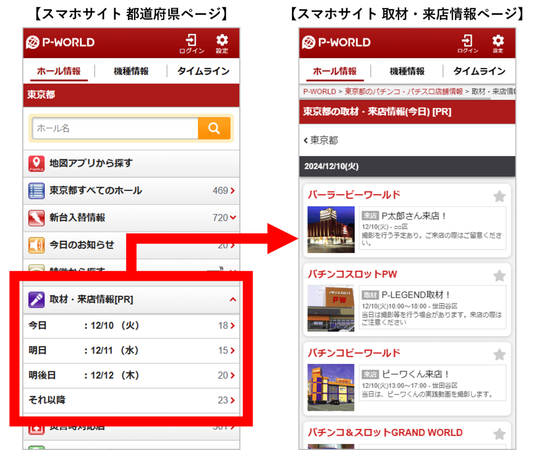The height and width of the screenshot is (450, 545).
Task: Select ホール情報 tab on prefecture page
Action: click(x=59, y=71)
